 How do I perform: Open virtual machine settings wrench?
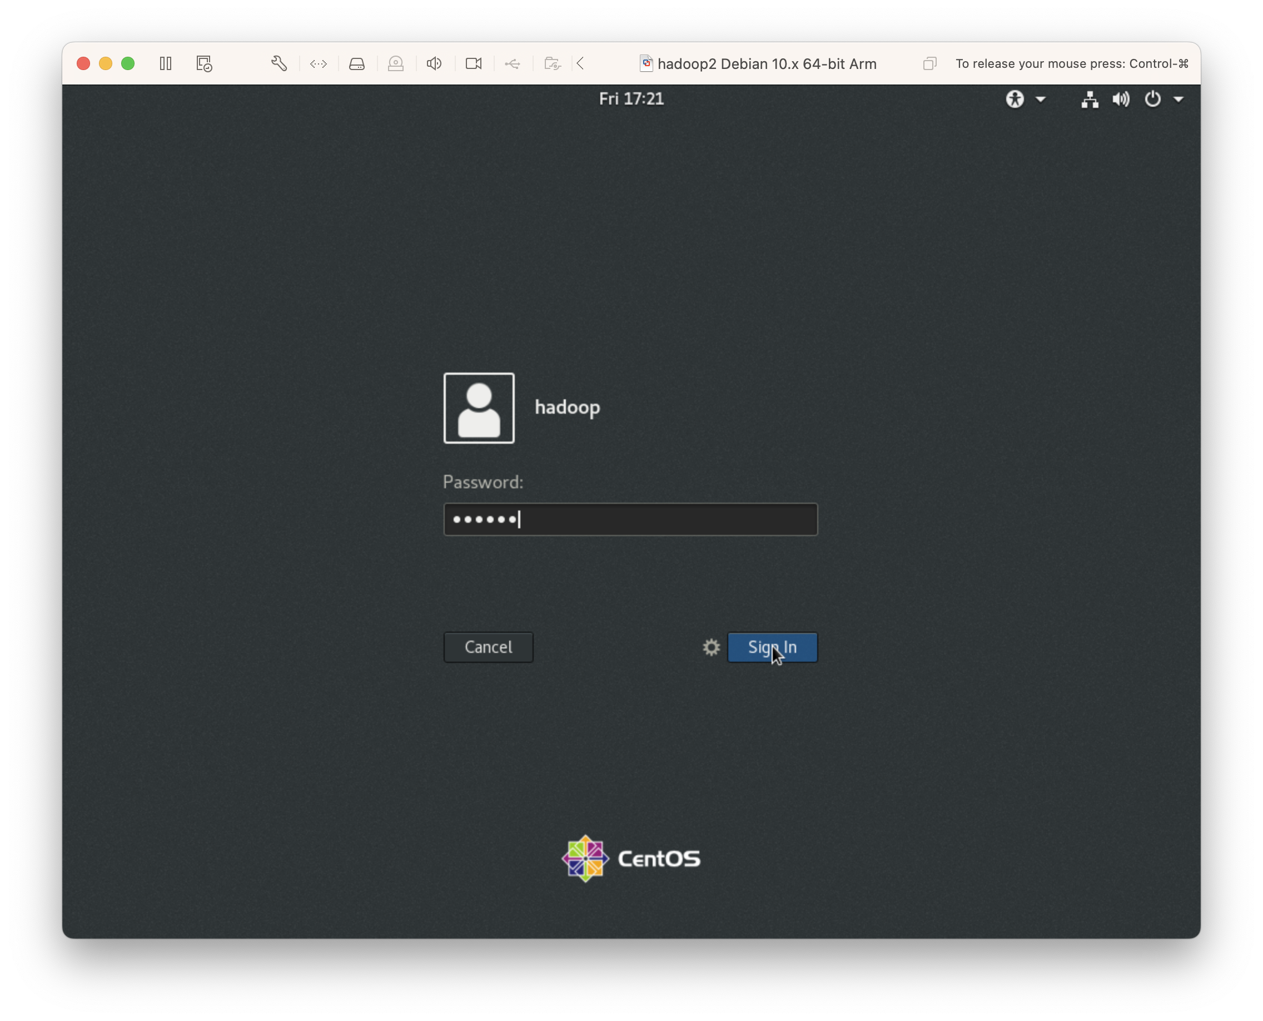(x=279, y=63)
